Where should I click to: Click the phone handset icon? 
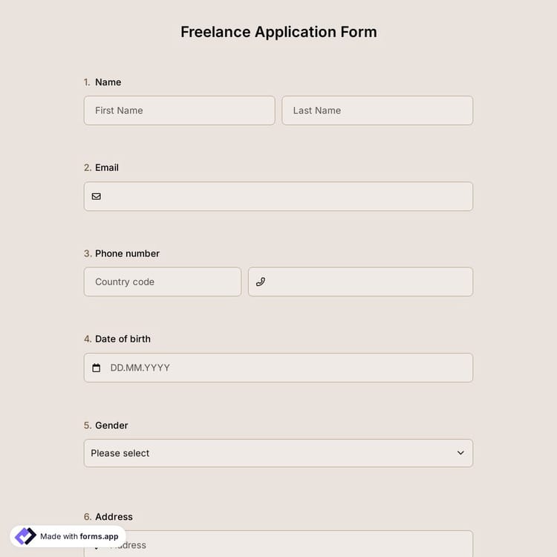coord(260,282)
